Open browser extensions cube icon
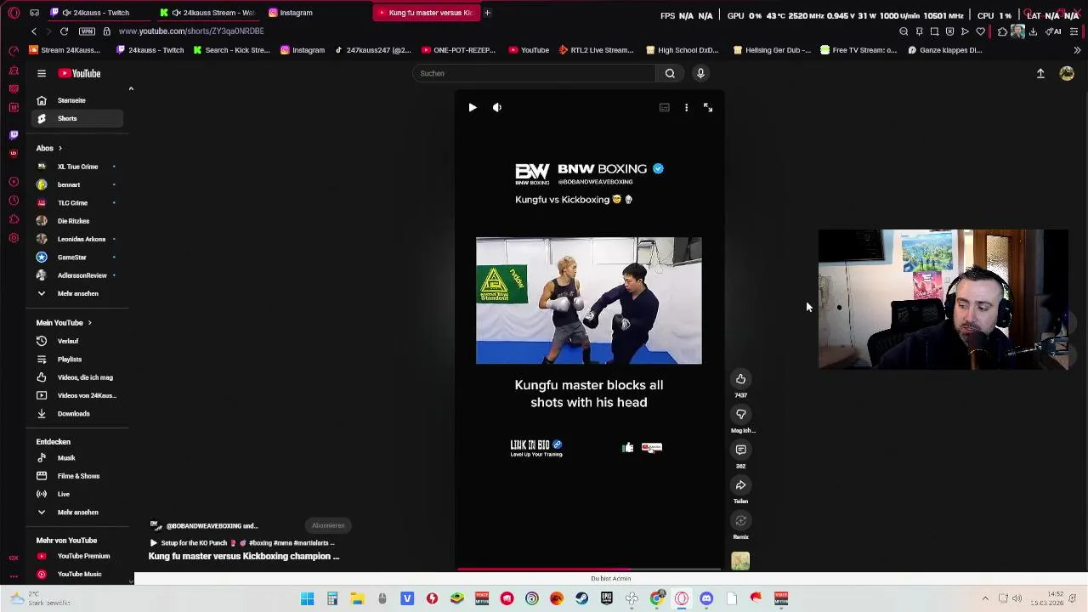The image size is (1088, 612). (x=1002, y=31)
